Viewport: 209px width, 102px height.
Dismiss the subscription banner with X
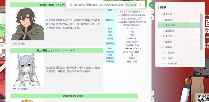coord(140,5)
